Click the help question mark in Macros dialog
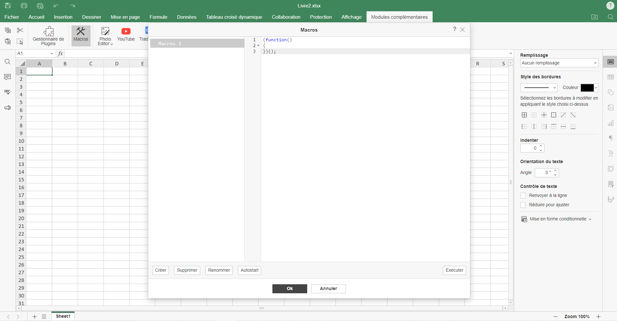This screenshot has width=617, height=321. click(455, 29)
